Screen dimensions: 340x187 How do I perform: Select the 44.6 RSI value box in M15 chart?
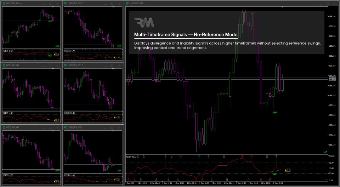[117, 117]
